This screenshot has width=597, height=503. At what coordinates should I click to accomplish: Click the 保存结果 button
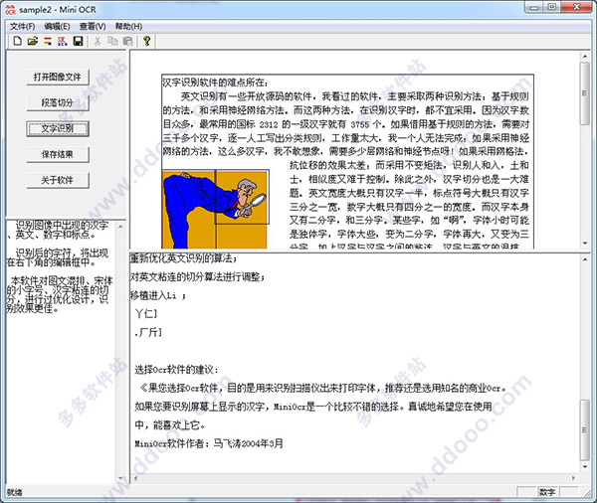(58, 154)
